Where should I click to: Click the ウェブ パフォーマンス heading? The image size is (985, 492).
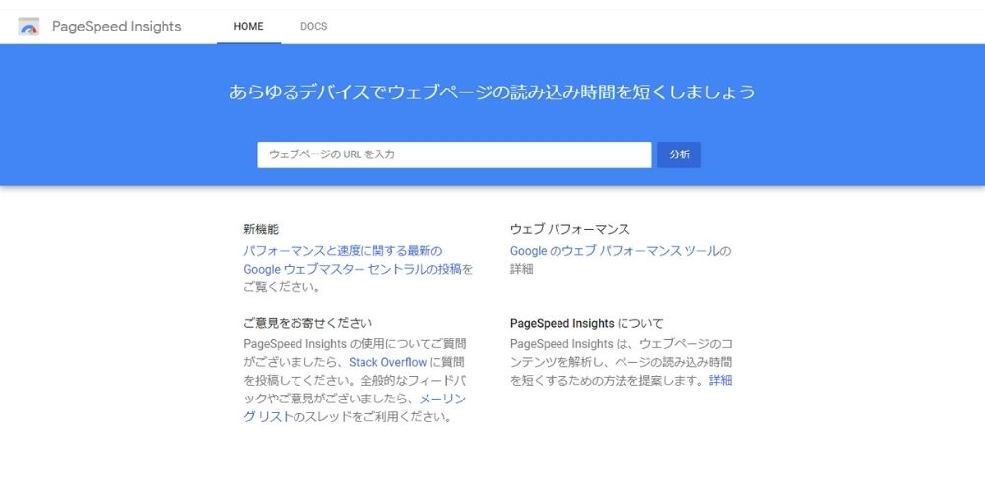(569, 229)
